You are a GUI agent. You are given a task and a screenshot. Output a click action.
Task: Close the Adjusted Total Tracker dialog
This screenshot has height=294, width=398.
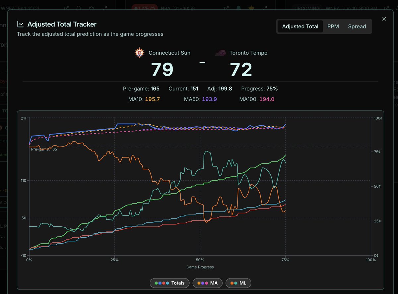[x=384, y=19]
